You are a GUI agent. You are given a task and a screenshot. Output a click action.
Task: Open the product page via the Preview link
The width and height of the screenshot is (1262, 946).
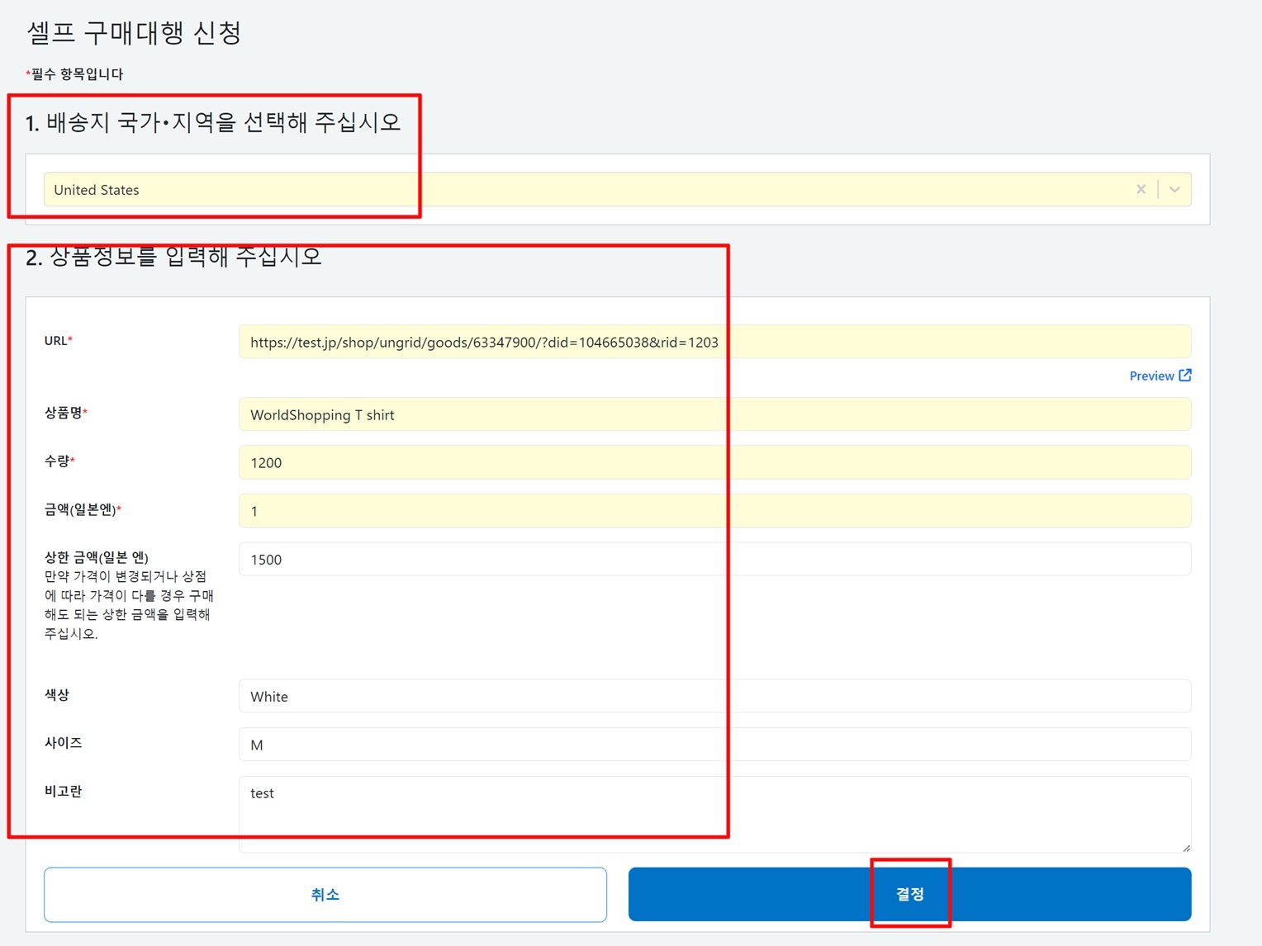pyautogui.click(x=1152, y=376)
